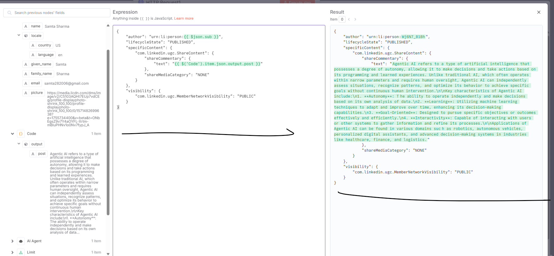Click the Limit node icon
The width and height of the screenshot is (554, 256).
pos(21,252)
